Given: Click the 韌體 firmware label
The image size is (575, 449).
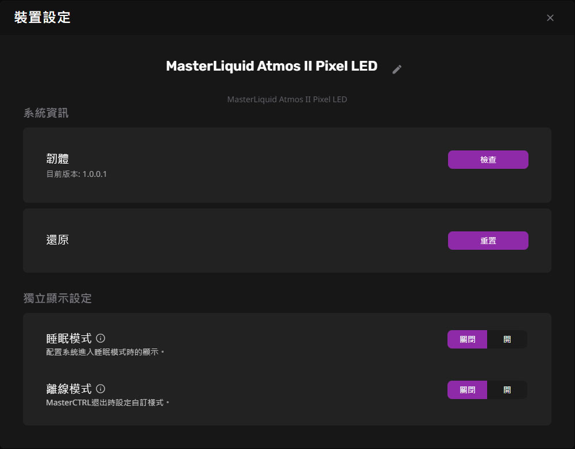Looking at the screenshot, I should point(57,159).
